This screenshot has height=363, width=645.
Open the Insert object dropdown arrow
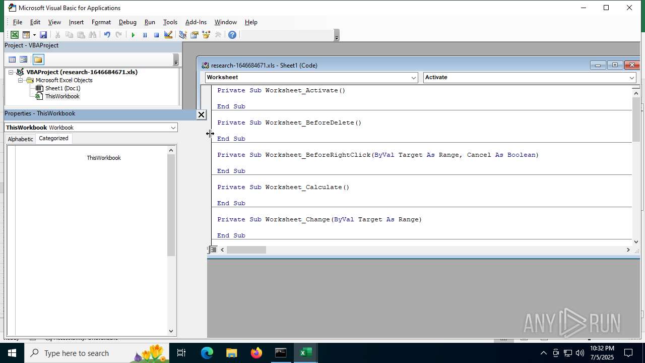click(x=34, y=35)
